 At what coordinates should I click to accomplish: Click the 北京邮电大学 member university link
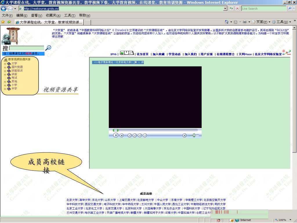[x=146, y=200]
